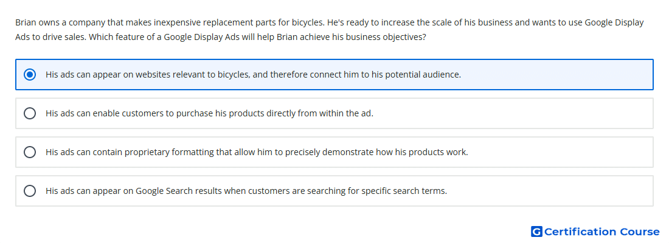Click empty area of the highlighted first answer box
Viewport: 669px width, 243px height.
555,75
